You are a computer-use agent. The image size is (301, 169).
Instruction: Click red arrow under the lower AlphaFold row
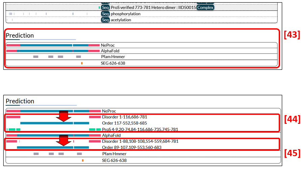pyautogui.click(x=63, y=140)
